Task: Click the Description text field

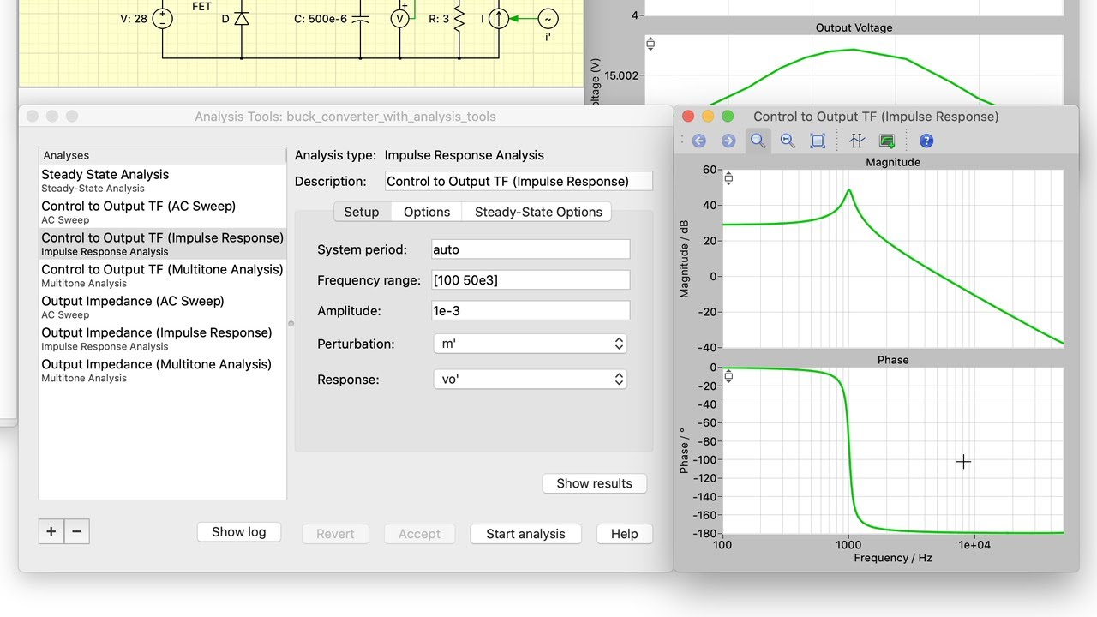Action: [x=518, y=181]
